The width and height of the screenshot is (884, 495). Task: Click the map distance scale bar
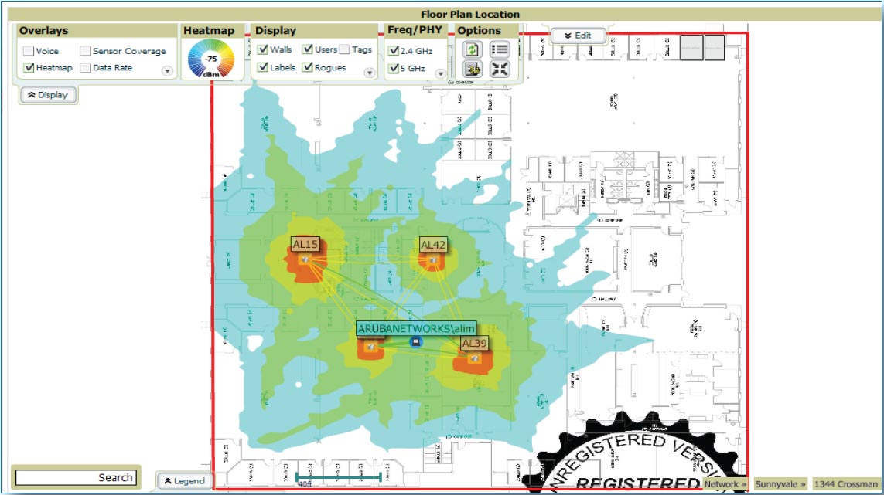click(338, 477)
